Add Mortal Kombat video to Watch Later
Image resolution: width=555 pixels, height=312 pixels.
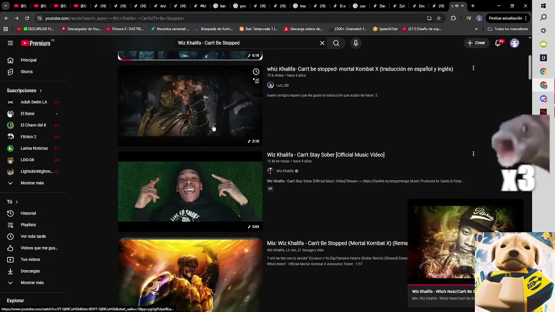pyautogui.click(x=256, y=71)
